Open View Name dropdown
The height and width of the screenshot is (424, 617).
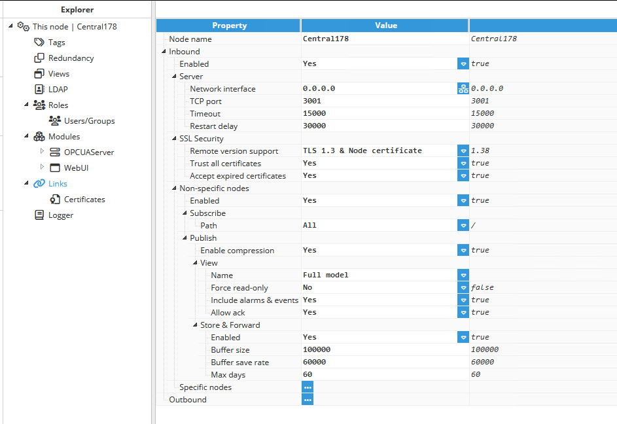pyautogui.click(x=463, y=275)
